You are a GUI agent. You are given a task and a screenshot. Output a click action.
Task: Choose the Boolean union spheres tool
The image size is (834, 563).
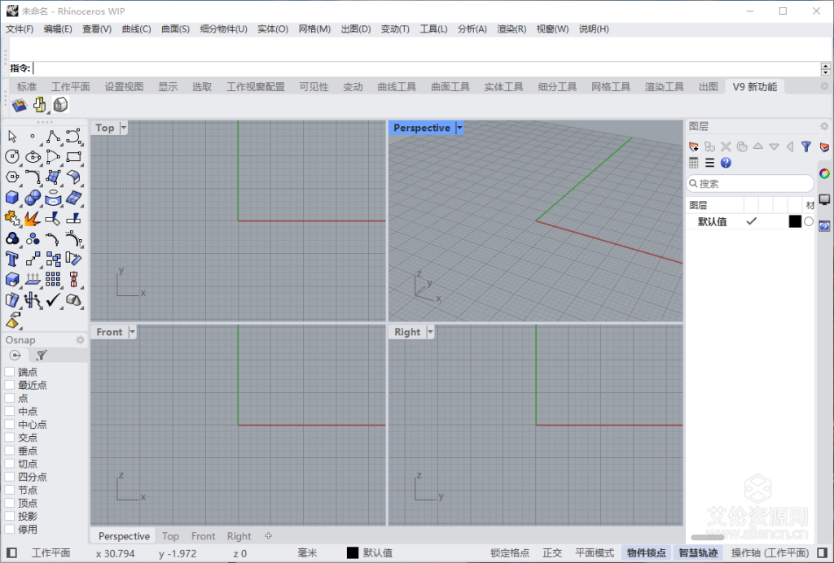point(33,198)
